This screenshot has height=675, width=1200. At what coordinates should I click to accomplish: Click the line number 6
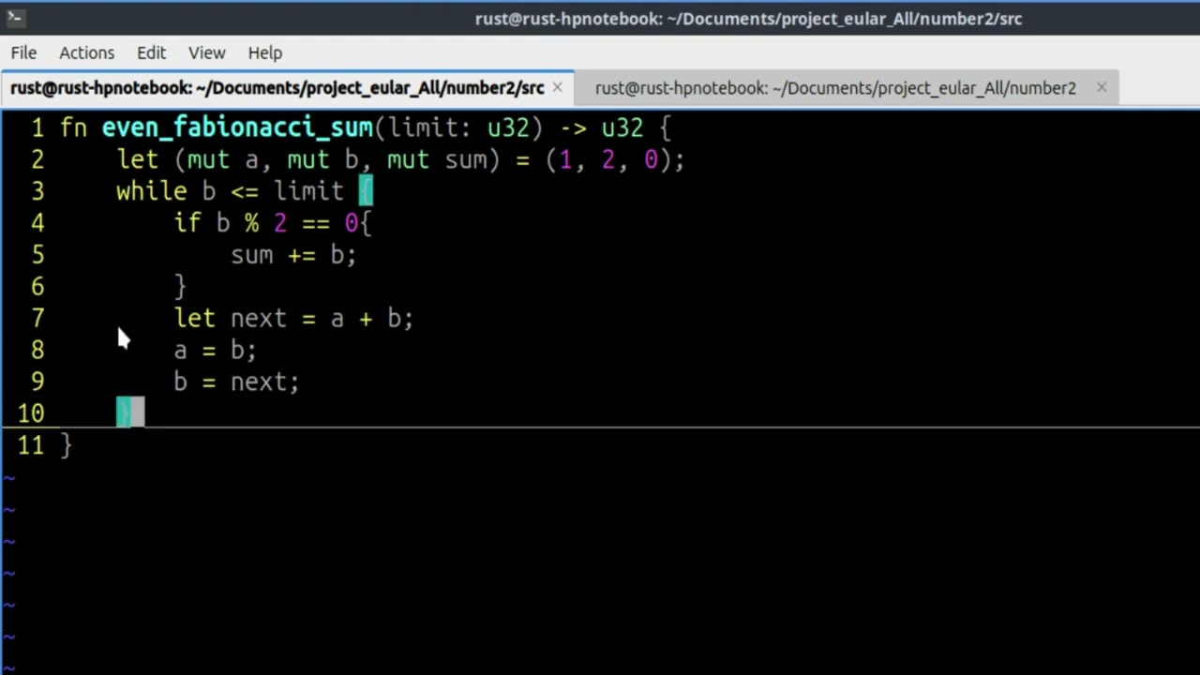tap(37, 287)
